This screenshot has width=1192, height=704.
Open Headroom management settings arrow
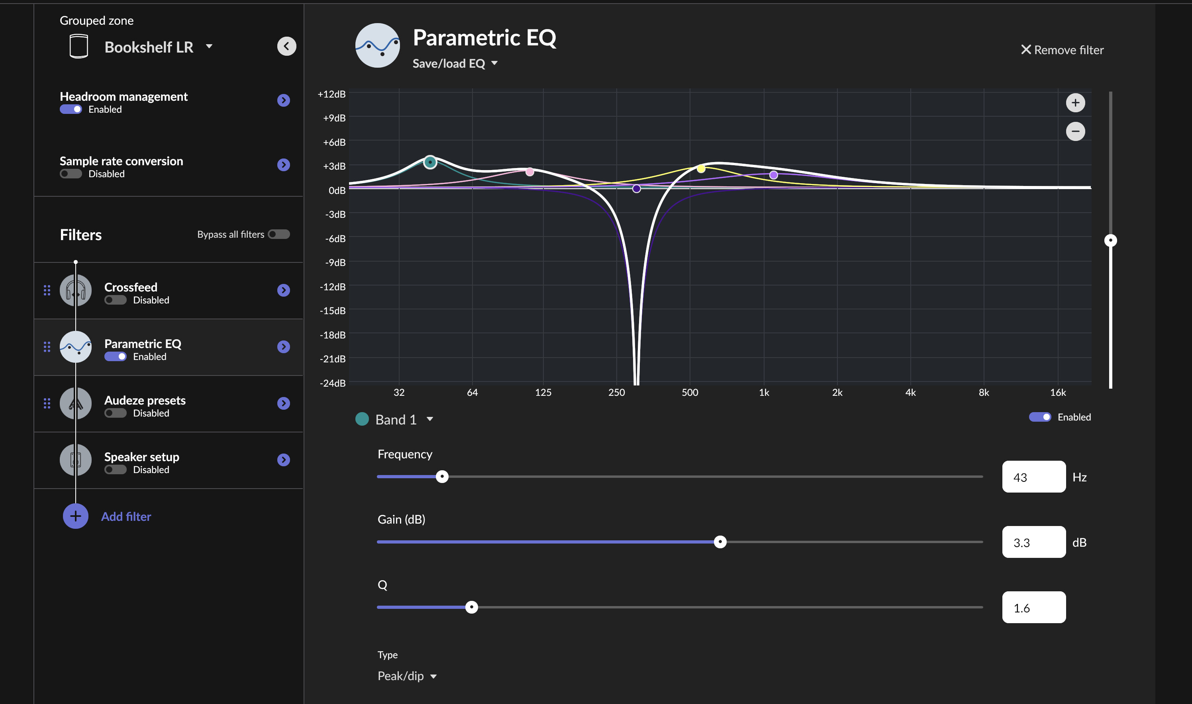283,100
